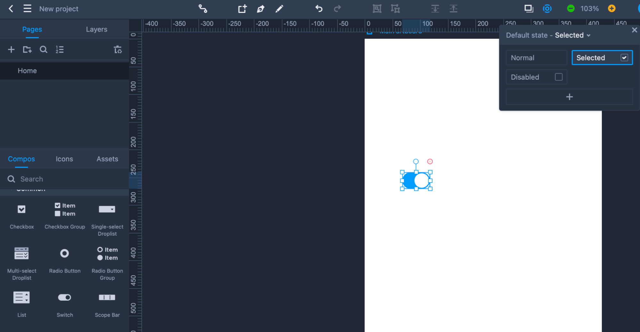640x332 pixels.
Task: Choose the Normal state option
Action: tap(536, 58)
